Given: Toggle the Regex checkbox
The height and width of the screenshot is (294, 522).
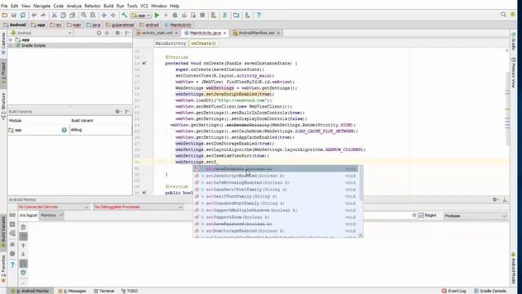Looking at the screenshot, I should [422, 216].
